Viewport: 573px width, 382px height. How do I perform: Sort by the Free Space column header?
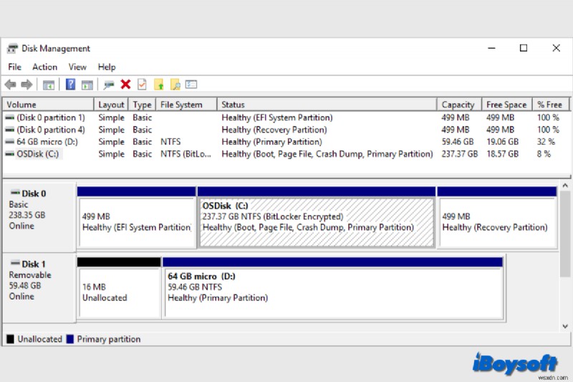coord(507,105)
